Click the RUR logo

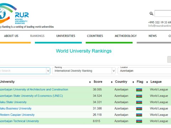pos(14,14)
